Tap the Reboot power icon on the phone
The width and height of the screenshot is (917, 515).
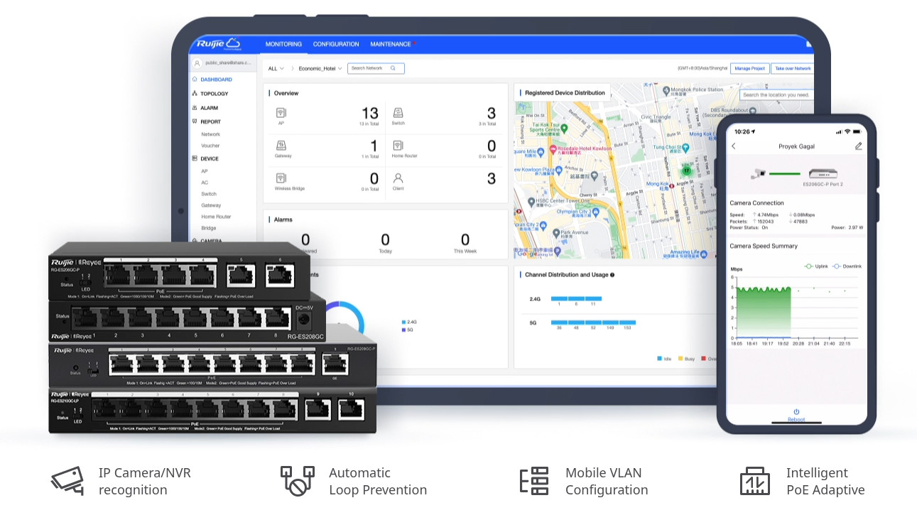tap(796, 411)
